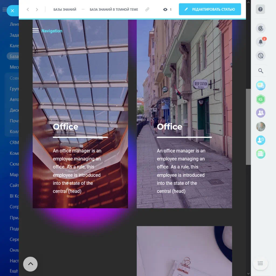Copy article link via chain icon
This screenshot has height=276, width=276.
pos(147,9)
